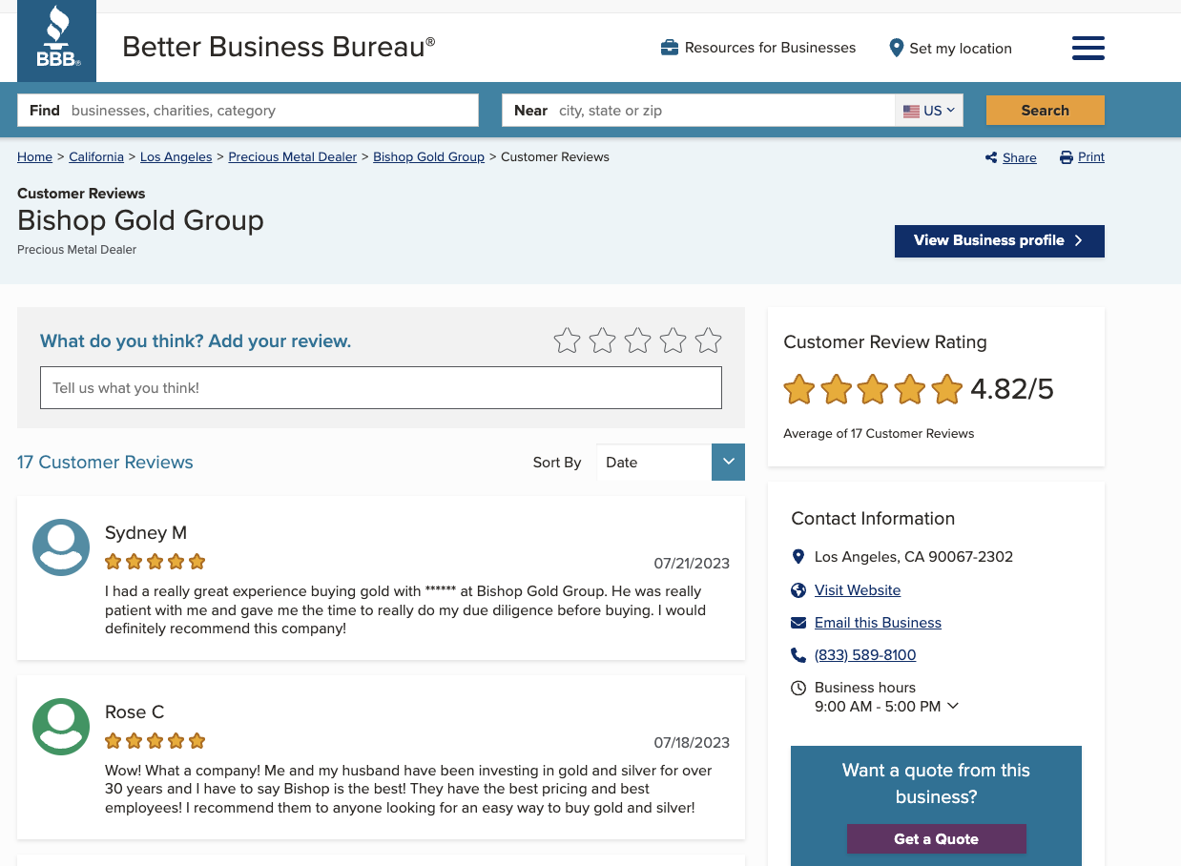Call the (833) 589-8100 phone link
This screenshot has width=1181, height=866.
865,655
